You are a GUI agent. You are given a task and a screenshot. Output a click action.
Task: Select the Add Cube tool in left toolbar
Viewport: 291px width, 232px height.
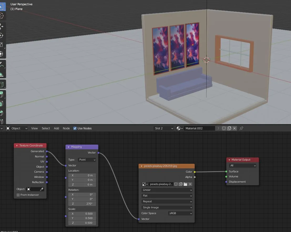pyautogui.click(x=2, y=85)
